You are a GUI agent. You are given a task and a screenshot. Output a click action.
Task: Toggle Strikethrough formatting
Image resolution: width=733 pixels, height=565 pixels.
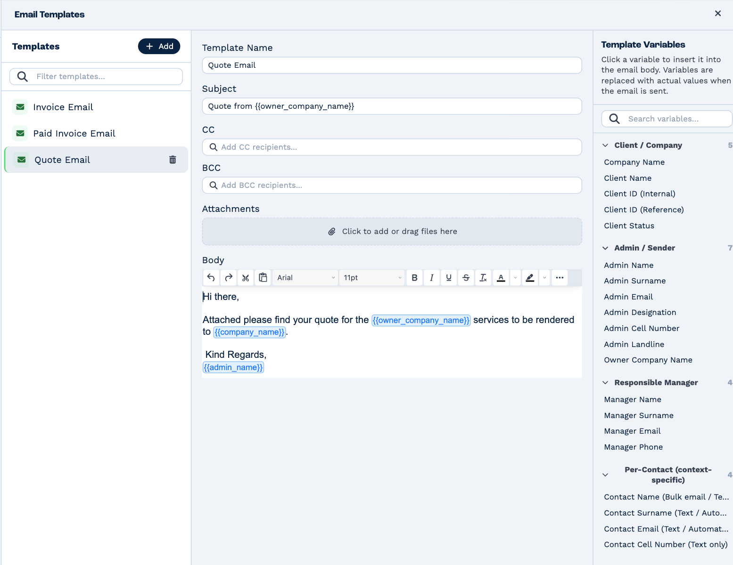click(466, 278)
